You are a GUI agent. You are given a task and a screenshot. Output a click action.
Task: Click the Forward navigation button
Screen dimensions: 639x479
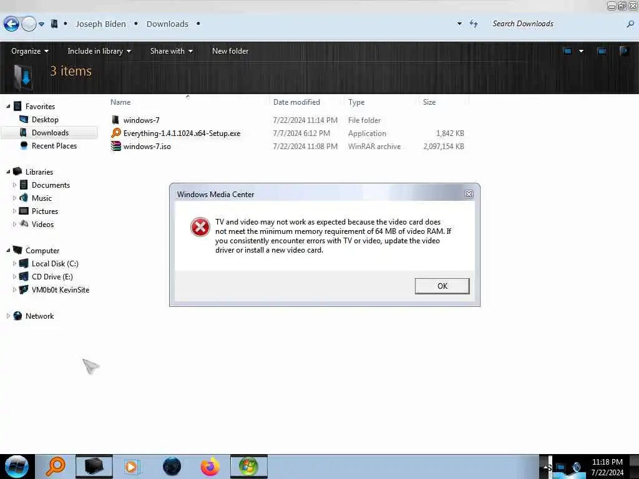coord(29,24)
